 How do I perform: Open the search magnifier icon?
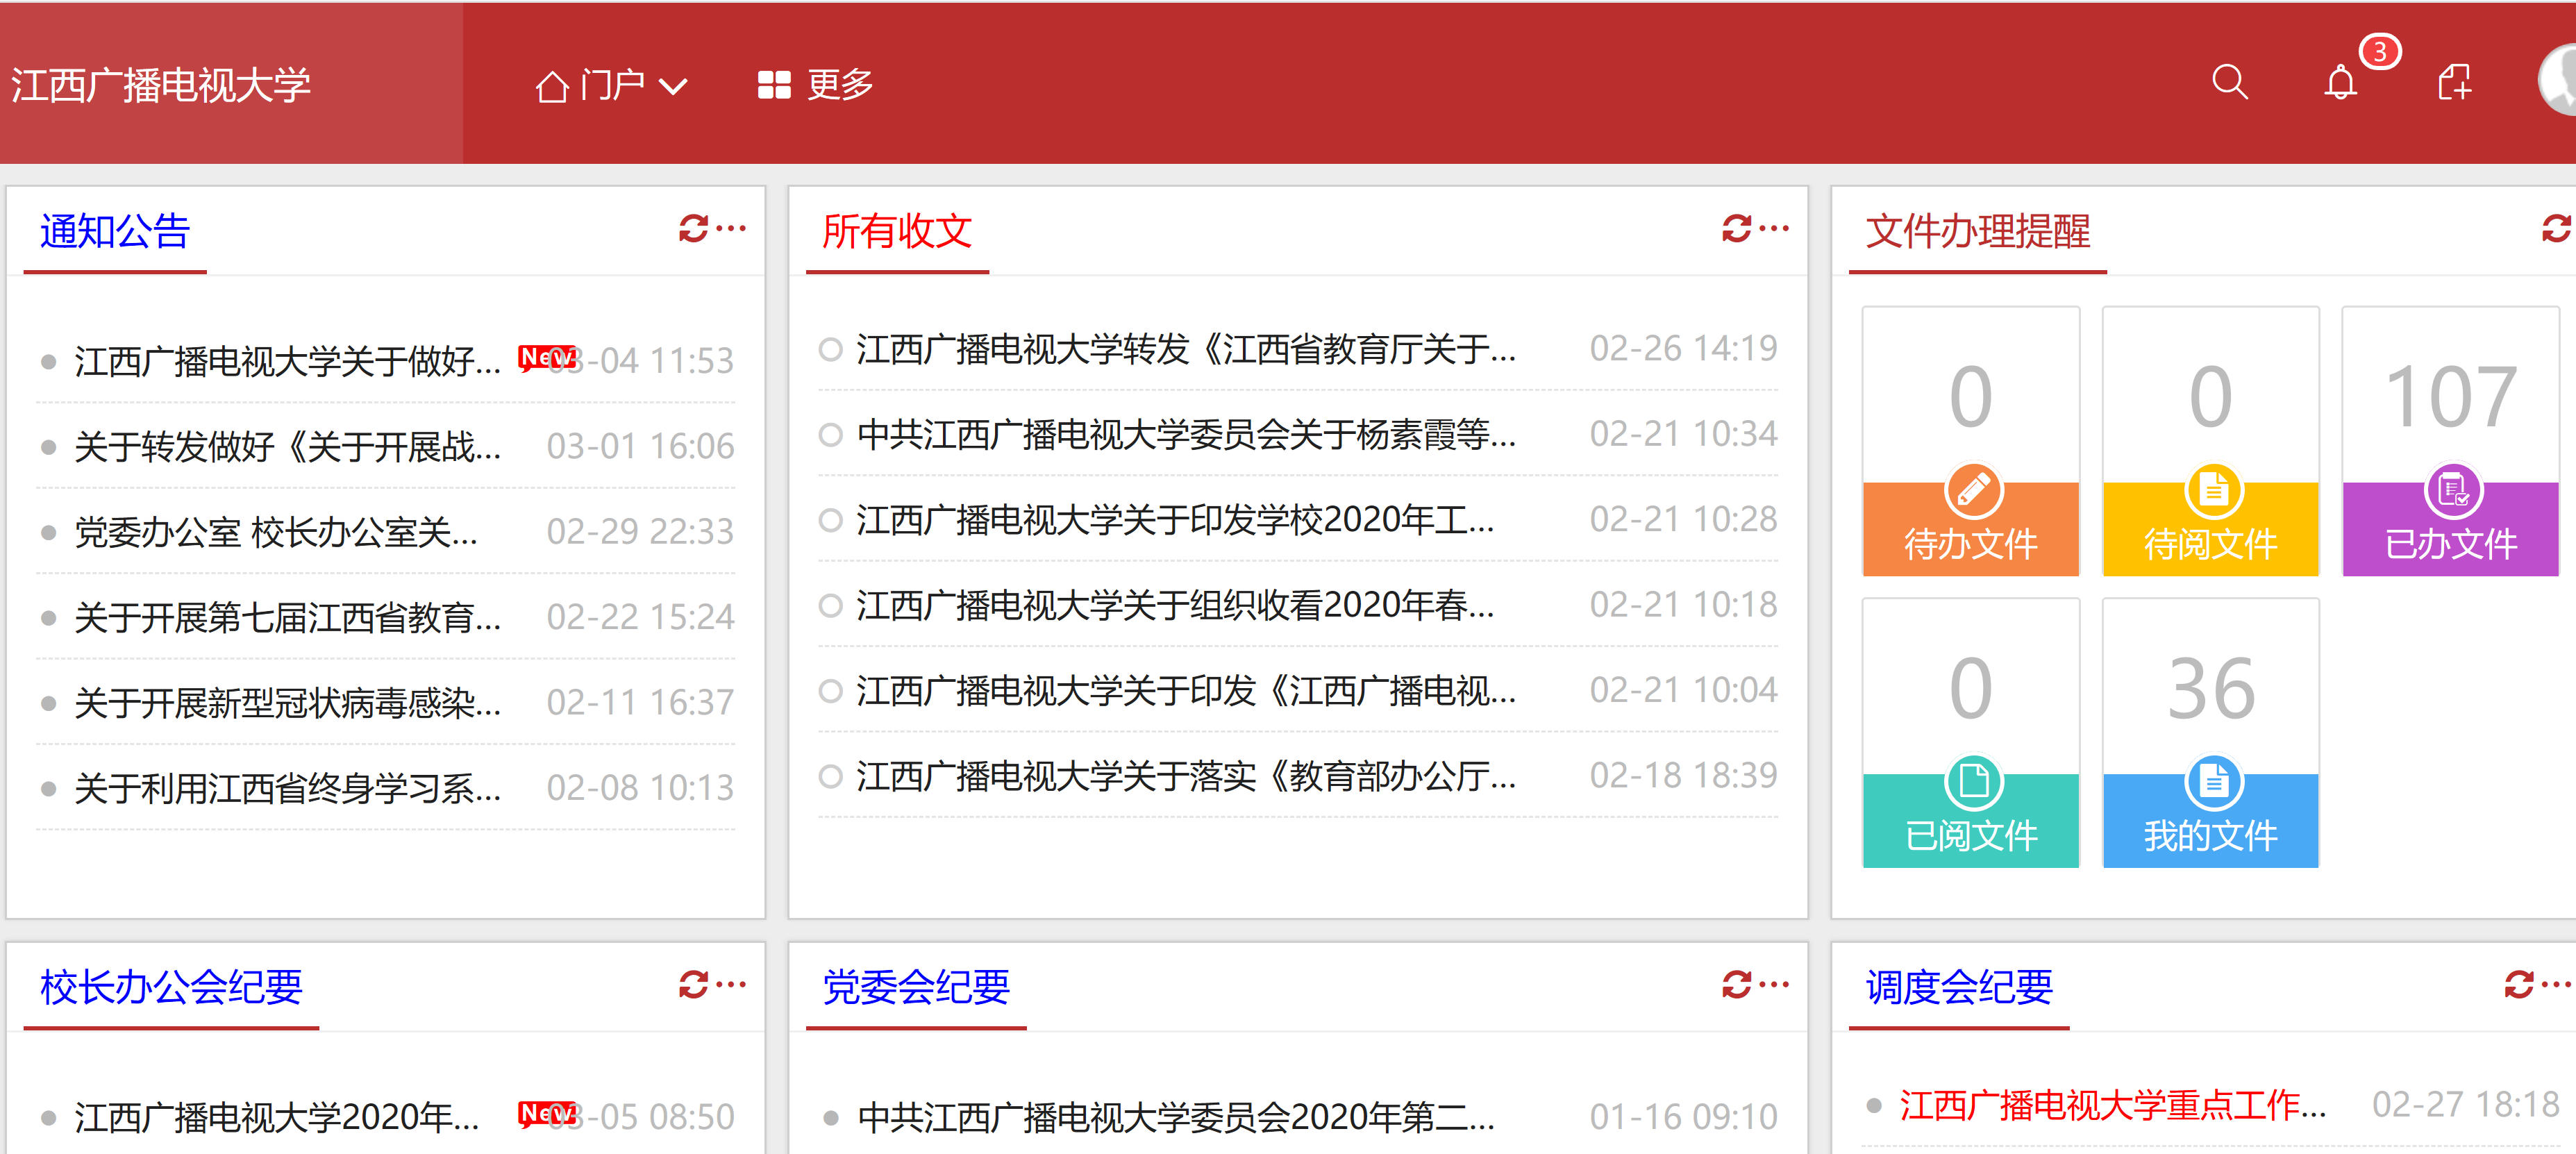(2229, 83)
